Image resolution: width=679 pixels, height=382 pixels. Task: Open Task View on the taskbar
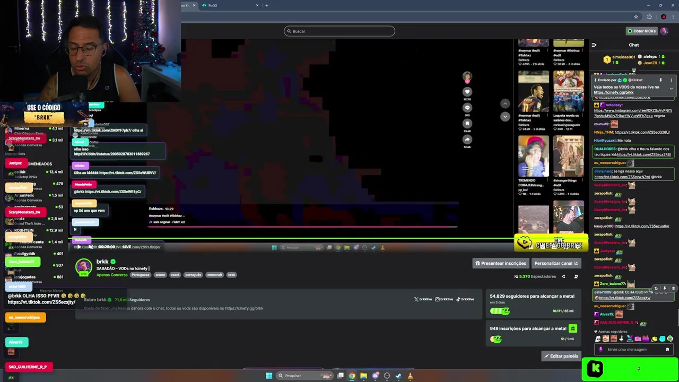click(x=340, y=376)
